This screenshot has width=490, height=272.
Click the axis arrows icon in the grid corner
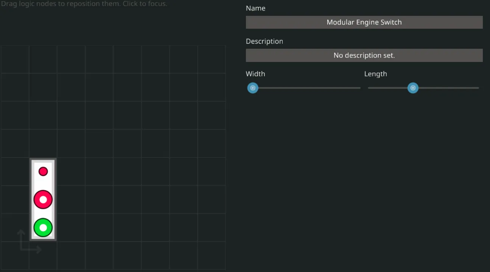pyautogui.click(x=28, y=242)
